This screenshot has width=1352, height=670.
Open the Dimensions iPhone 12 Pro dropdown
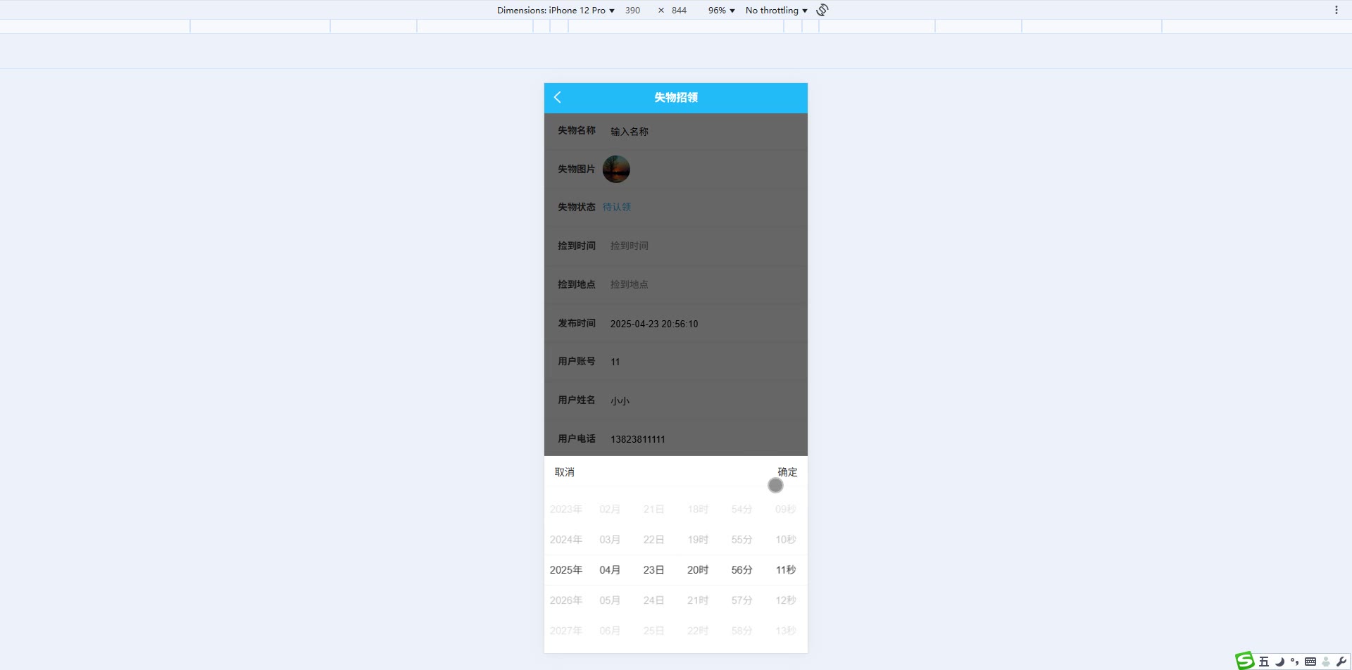[x=556, y=10]
